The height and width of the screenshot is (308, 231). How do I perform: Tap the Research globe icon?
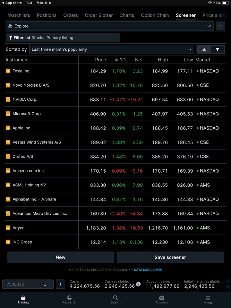69,298
